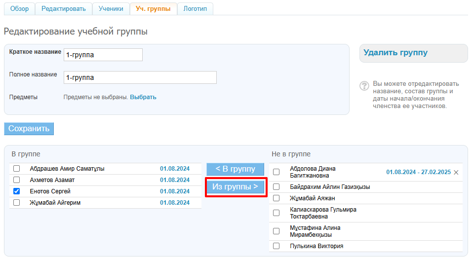Go to the Логотип tab
The image size is (473, 257).
click(195, 9)
